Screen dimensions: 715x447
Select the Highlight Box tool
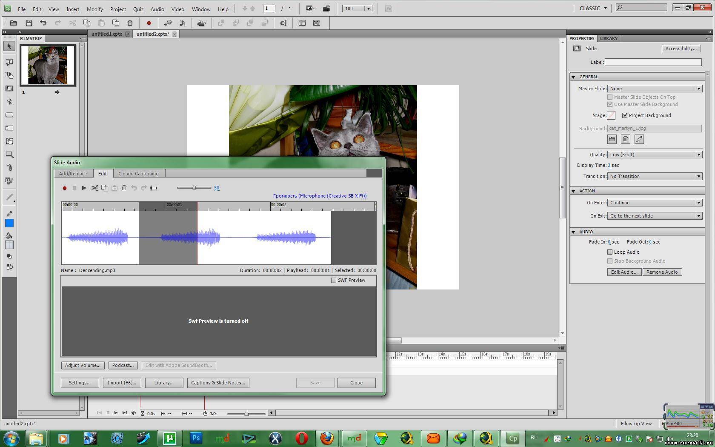pyautogui.click(x=9, y=89)
